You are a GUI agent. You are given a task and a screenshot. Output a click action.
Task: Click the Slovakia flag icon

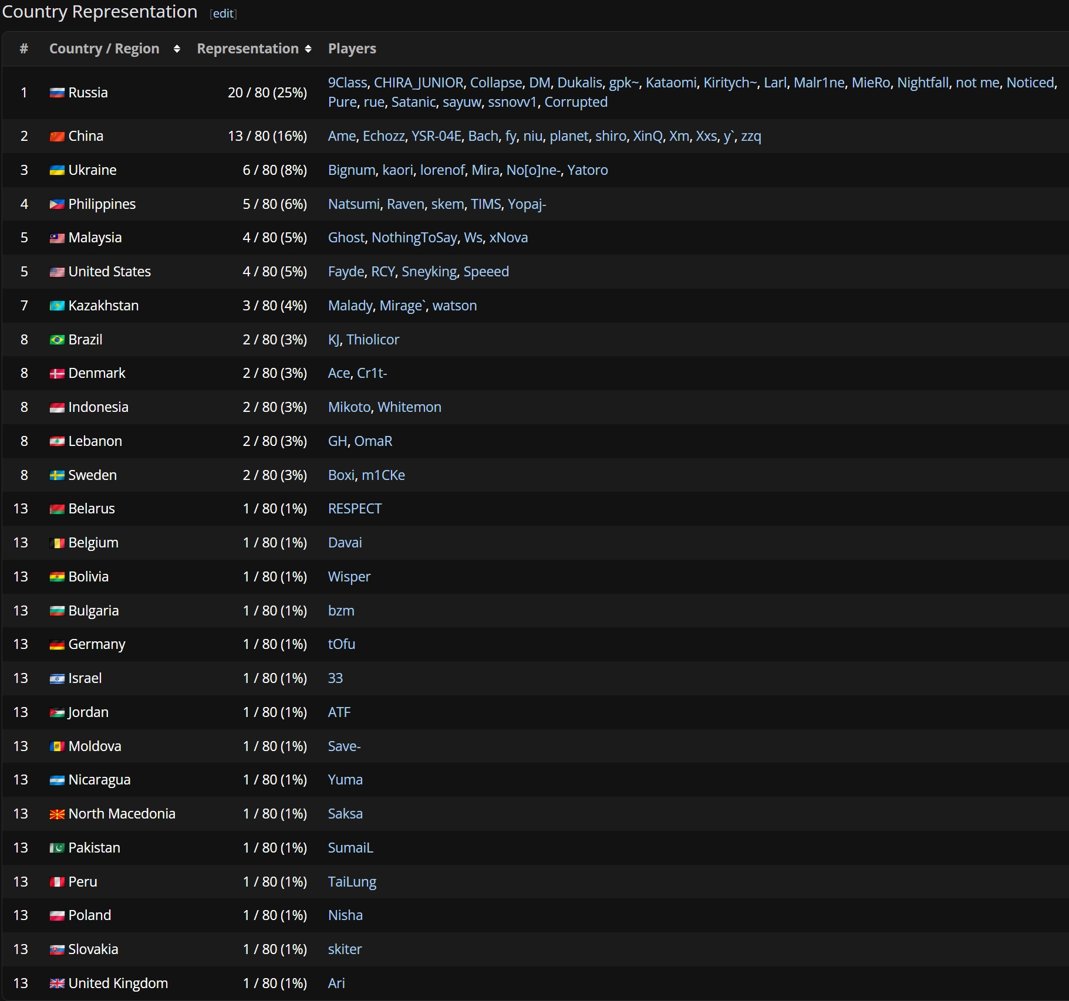[x=57, y=949]
